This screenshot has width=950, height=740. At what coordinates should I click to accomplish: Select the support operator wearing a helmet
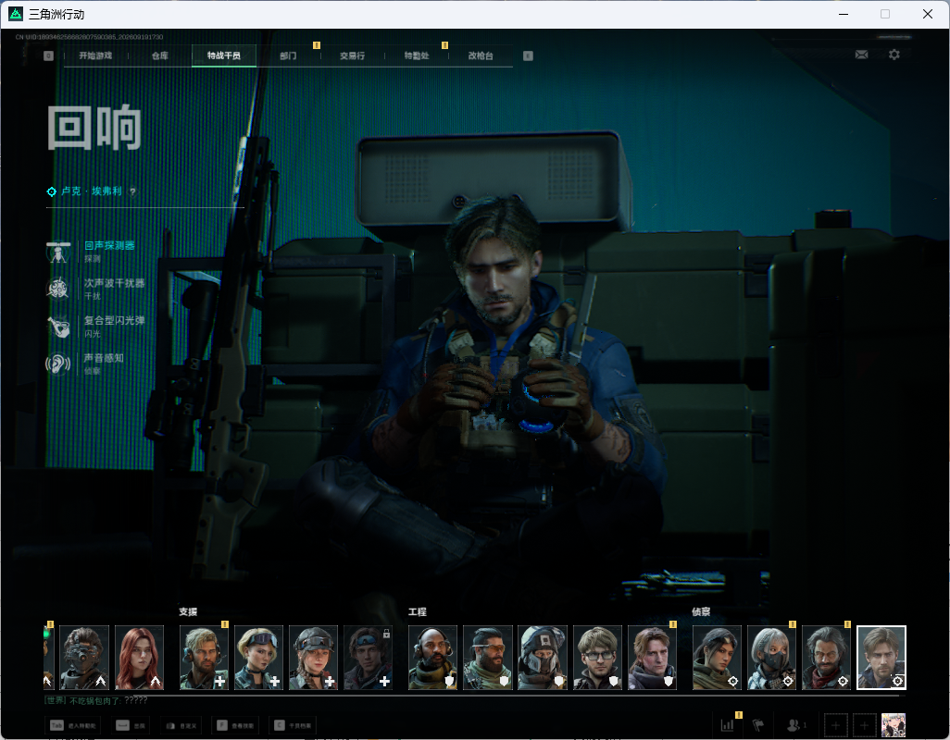[313, 658]
